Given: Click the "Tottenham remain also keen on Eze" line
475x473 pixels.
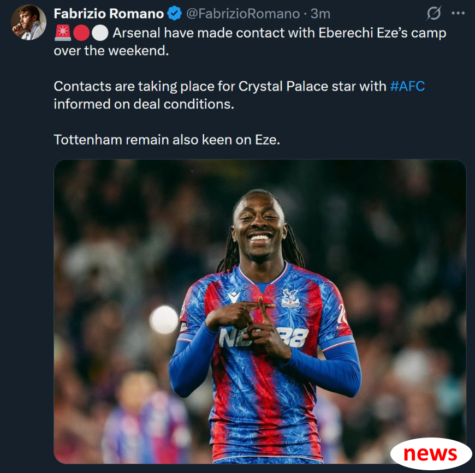Looking at the screenshot, I should (167, 140).
